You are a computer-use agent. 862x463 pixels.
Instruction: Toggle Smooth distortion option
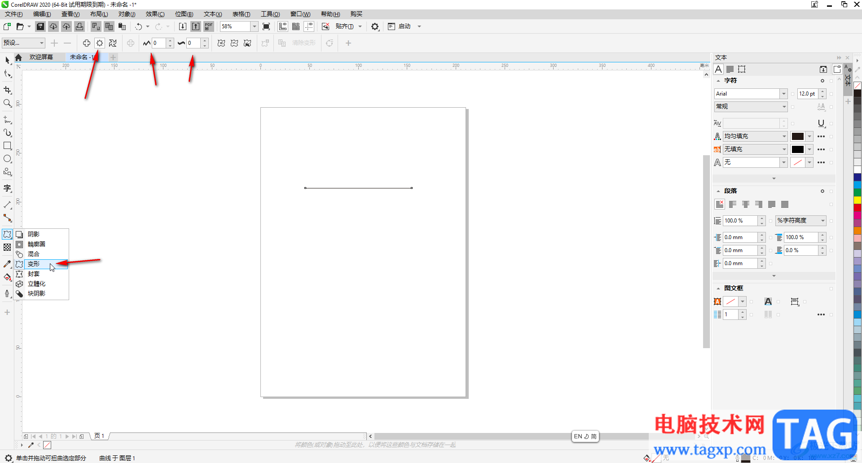pyautogui.click(x=234, y=43)
